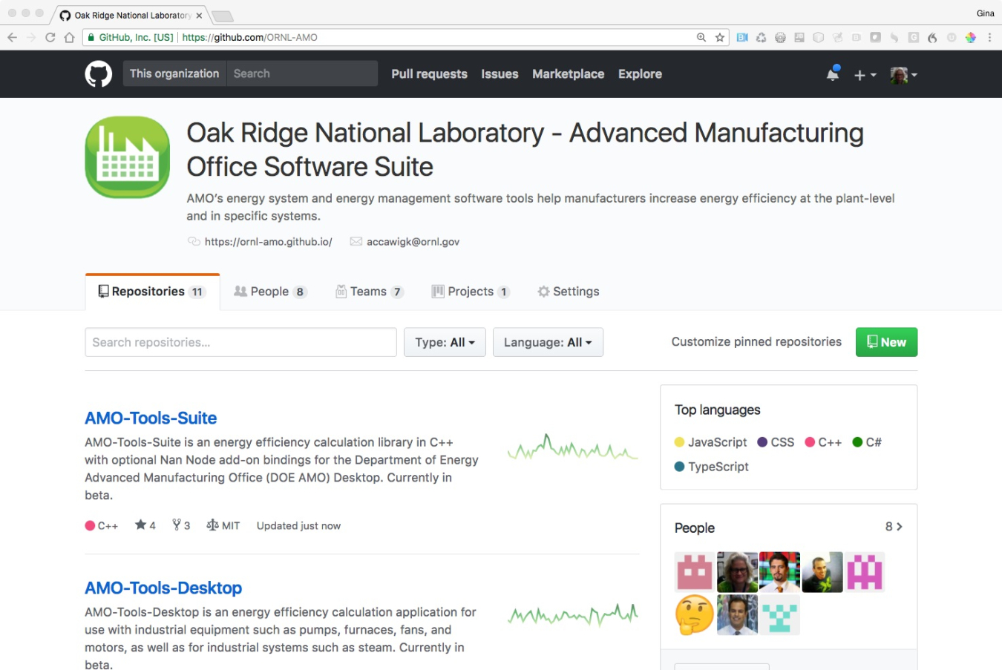
Task: Open Marketplace in header
Action: (x=568, y=74)
